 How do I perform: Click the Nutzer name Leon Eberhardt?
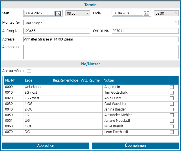tap(116, 132)
